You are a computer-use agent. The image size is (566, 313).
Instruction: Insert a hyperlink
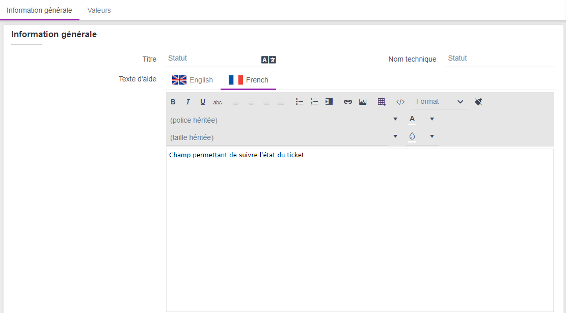pos(348,102)
